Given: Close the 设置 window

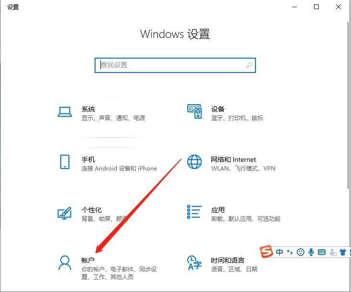Looking at the screenshot, I should click(339, 7).
